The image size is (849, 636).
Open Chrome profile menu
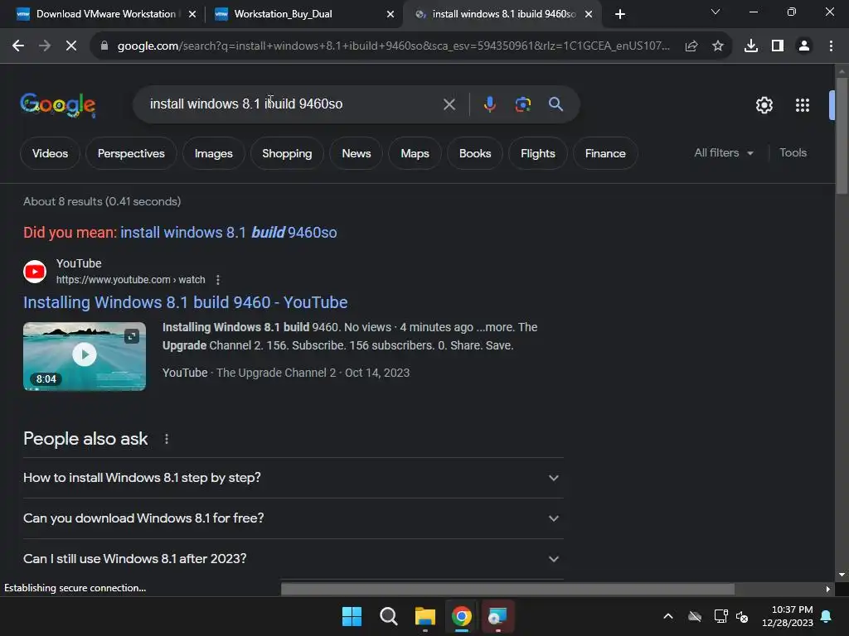pyautogui.click(x=804, y=46)
